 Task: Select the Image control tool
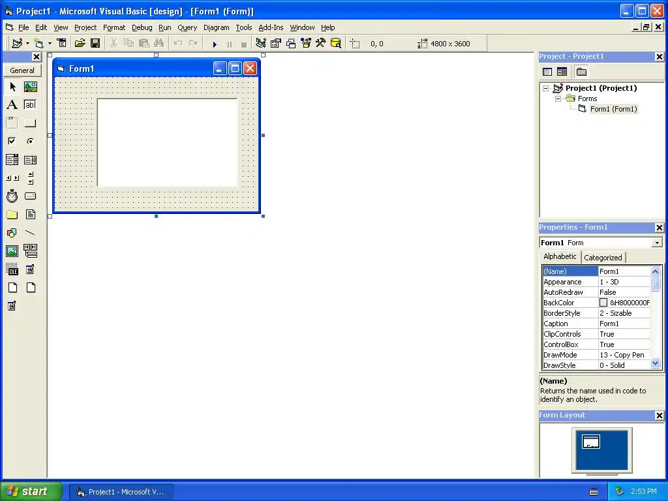click(12, 251)
